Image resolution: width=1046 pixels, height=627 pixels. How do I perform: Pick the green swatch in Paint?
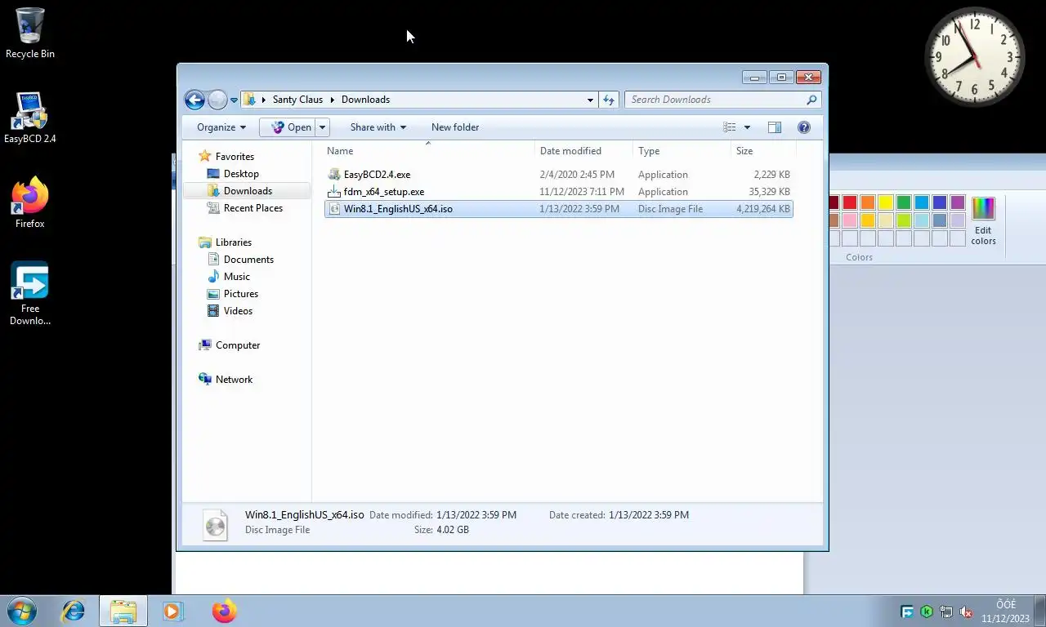click(x=904, y=202)
